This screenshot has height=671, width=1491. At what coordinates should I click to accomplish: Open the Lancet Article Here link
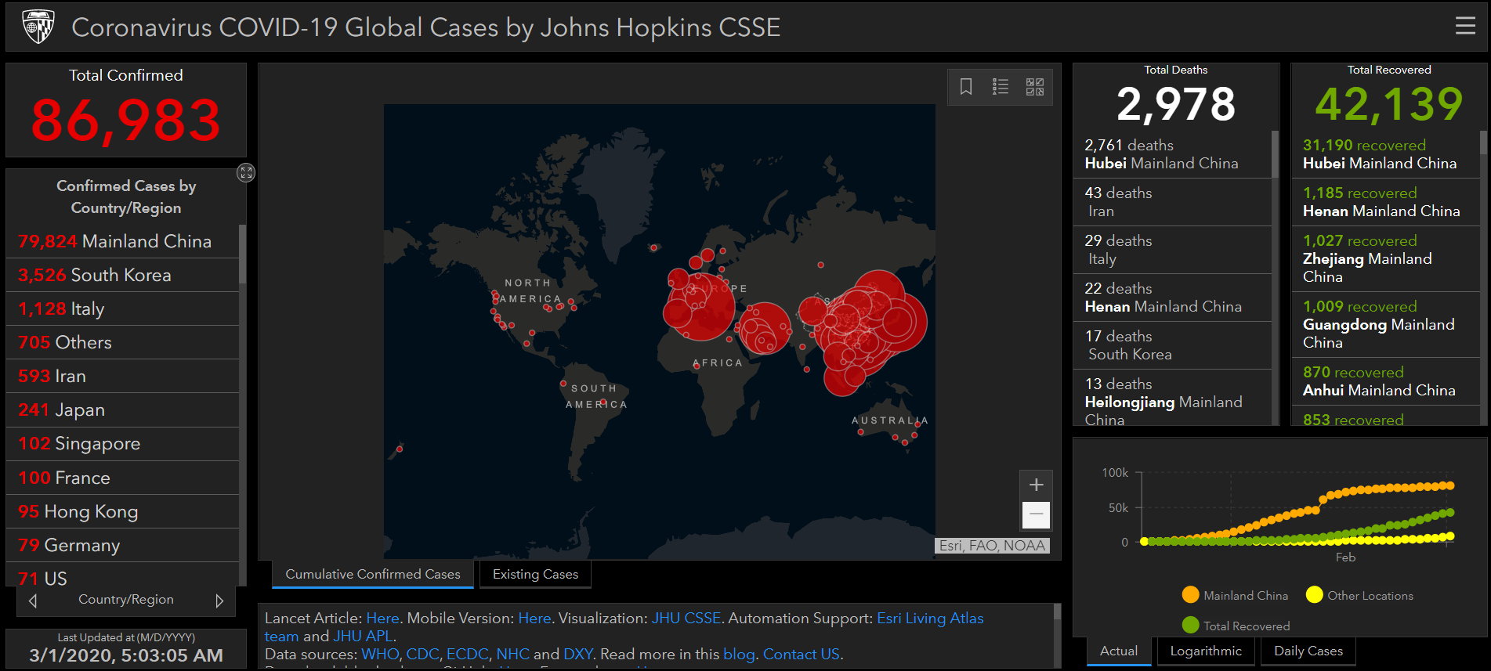[x=382, y=618]
